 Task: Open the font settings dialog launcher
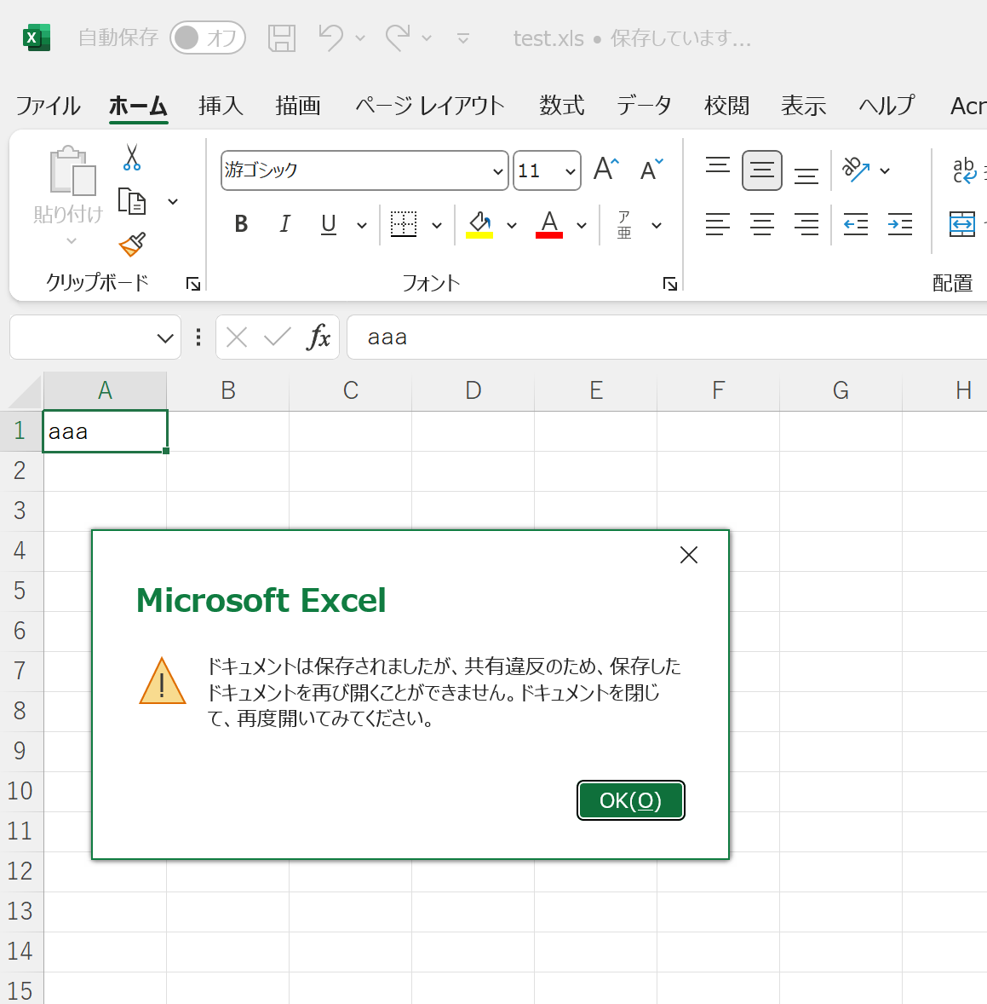point(670,284)
